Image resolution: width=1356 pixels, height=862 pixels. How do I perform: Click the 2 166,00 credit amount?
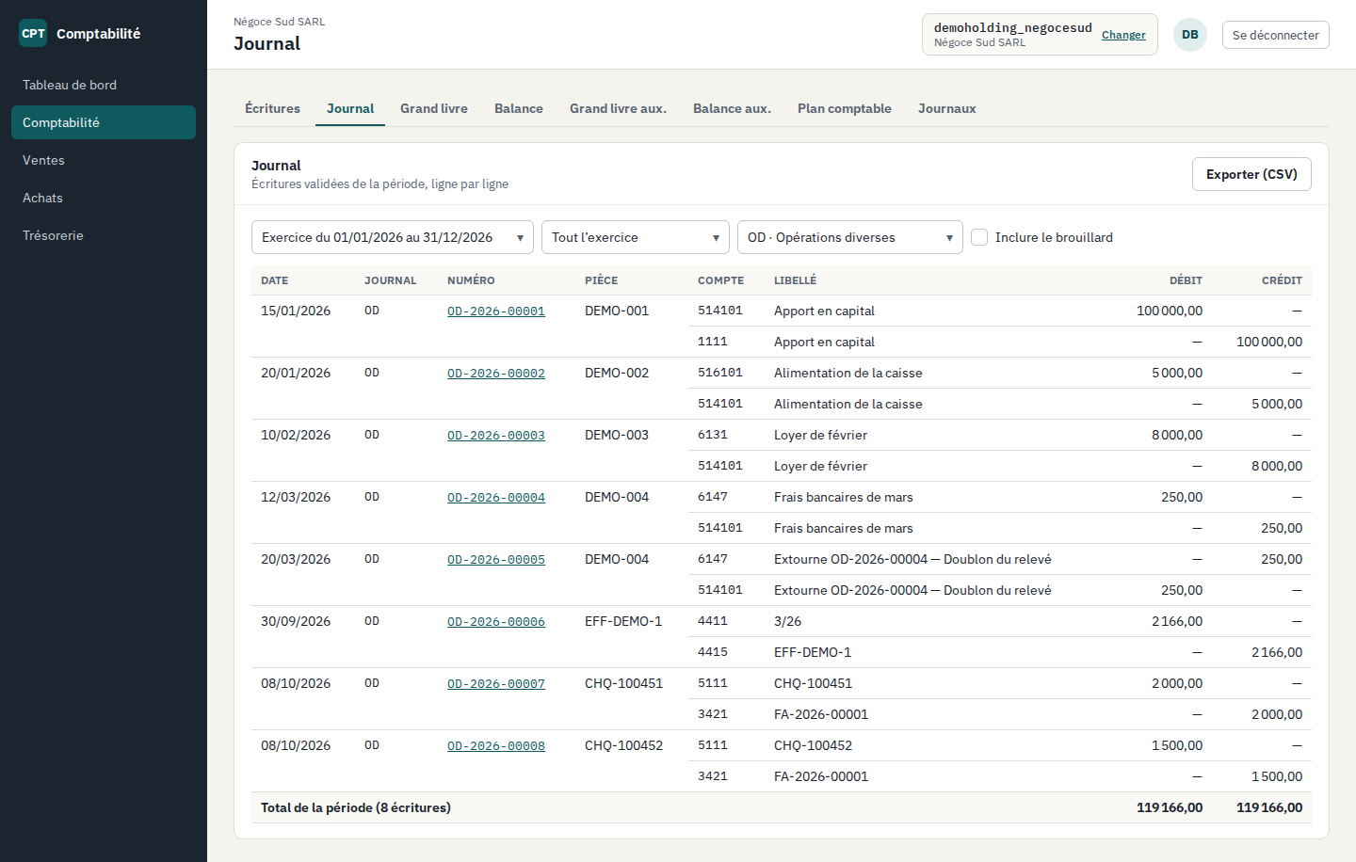coord(1277,652)
